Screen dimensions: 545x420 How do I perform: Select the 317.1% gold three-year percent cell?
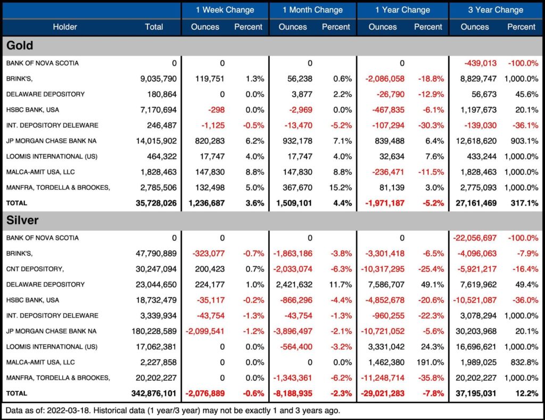[x=524, y=203]
